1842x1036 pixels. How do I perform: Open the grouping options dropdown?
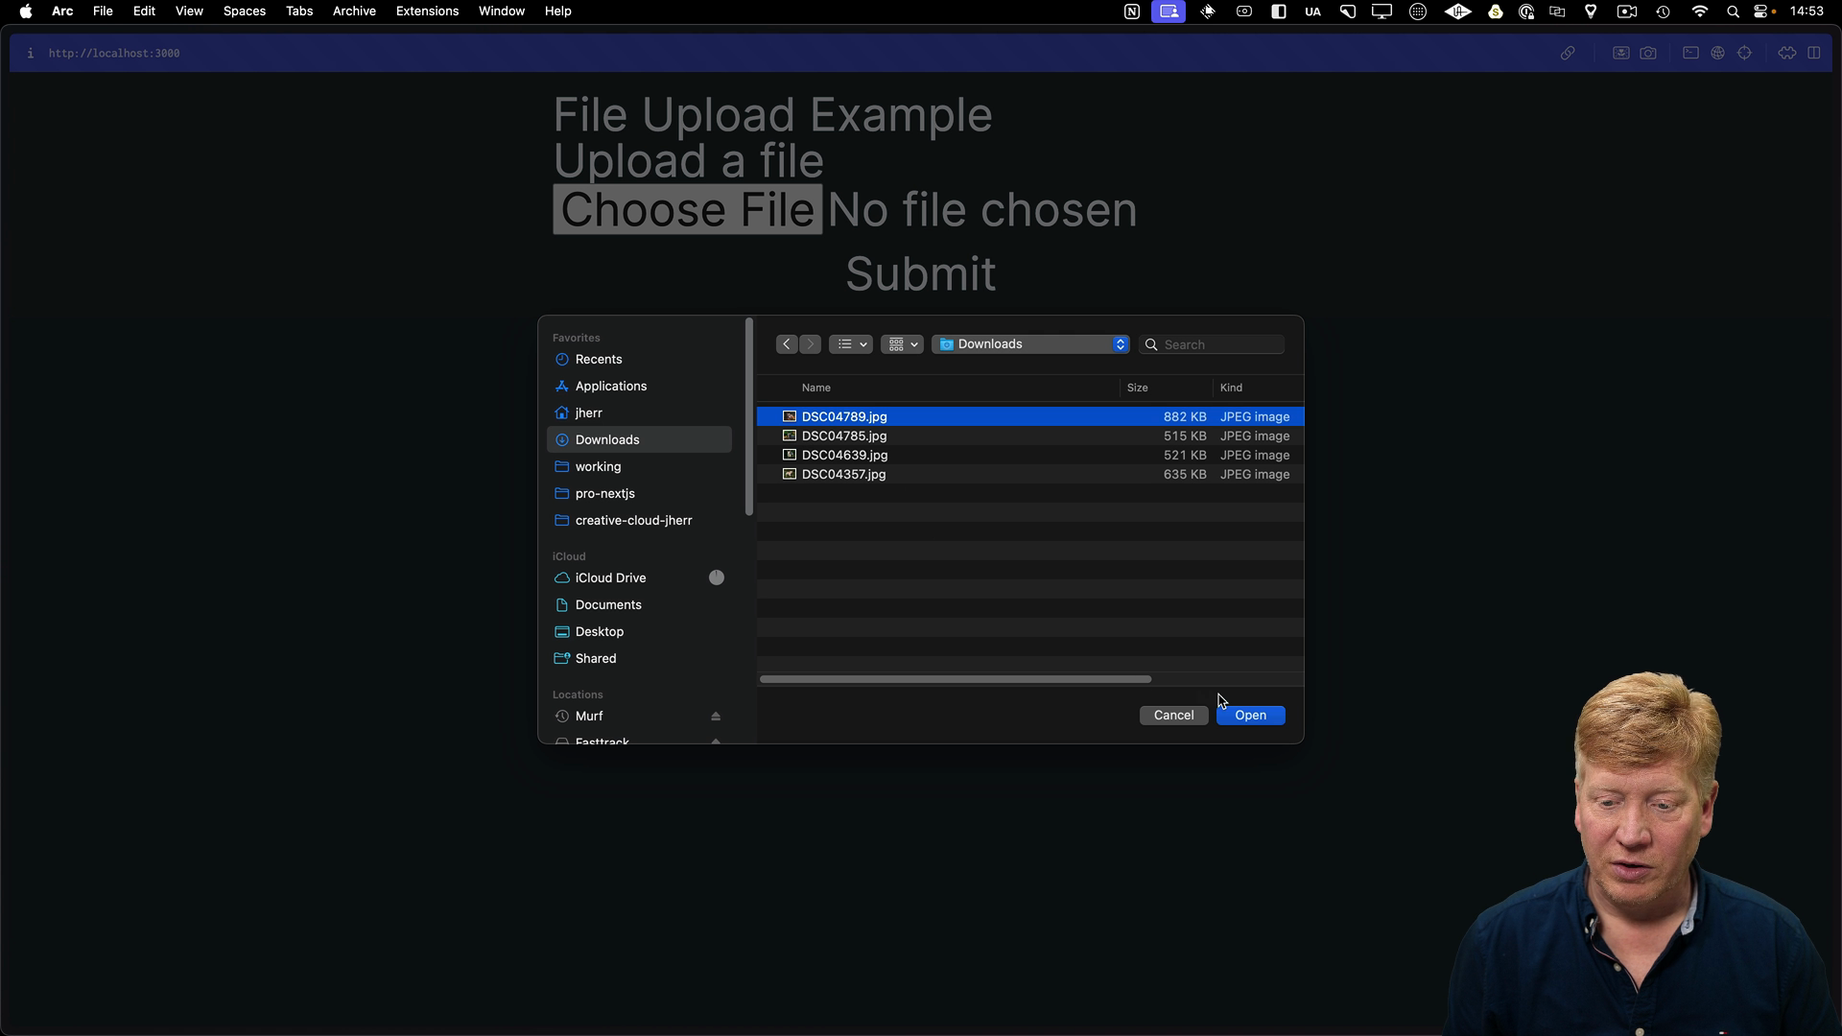tap(902, 344)
